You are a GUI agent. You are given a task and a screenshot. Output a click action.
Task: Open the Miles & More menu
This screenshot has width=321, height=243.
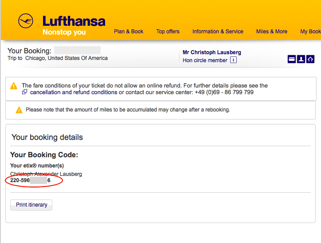(x=271, y=32)
